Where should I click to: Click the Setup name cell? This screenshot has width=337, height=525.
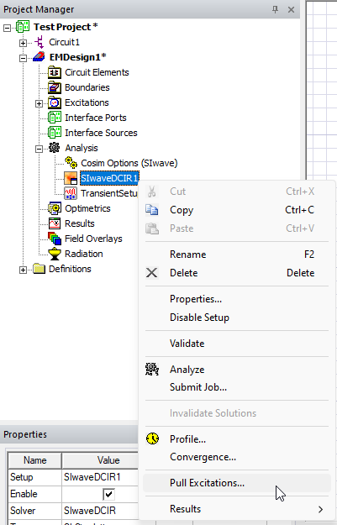point(34,477)
